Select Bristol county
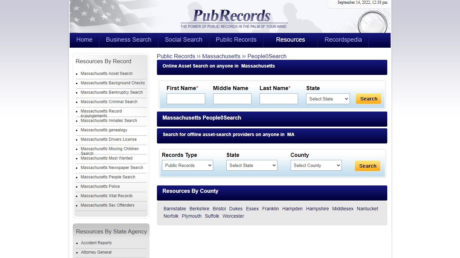The height and width of the screenshot is (258, 460). [219, 209]
